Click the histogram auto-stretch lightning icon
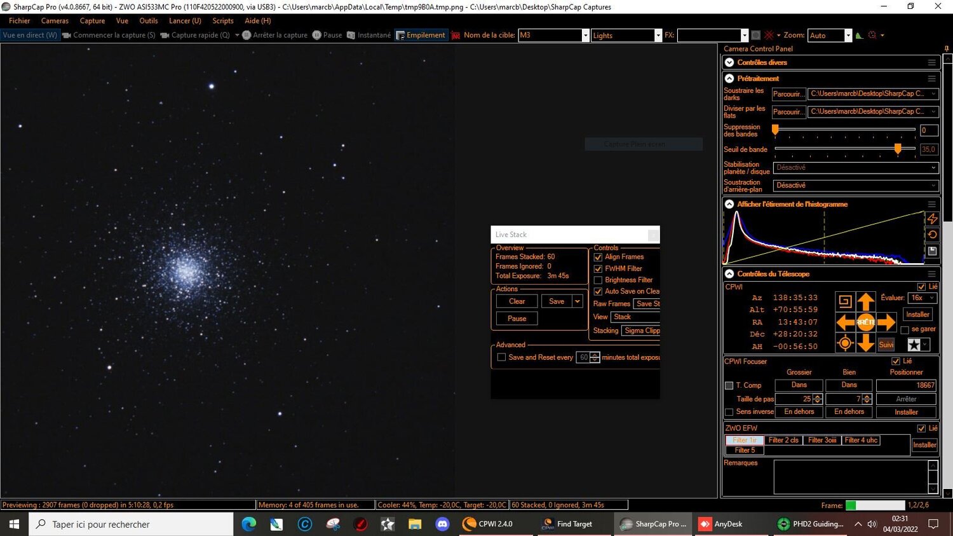The width and height of the screenshot is (953, 536). [932, 219]
